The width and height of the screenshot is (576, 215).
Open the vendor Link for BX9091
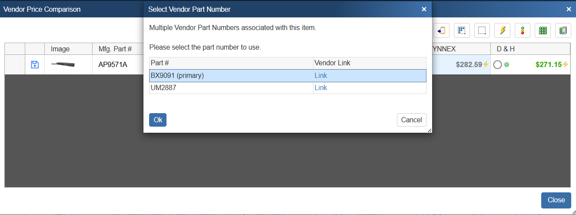pos(321,76)
